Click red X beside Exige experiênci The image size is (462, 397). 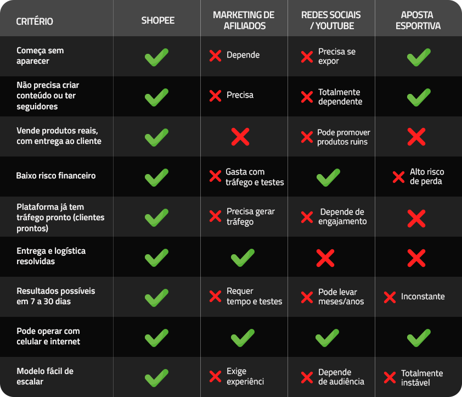click(x=216, y=377)
